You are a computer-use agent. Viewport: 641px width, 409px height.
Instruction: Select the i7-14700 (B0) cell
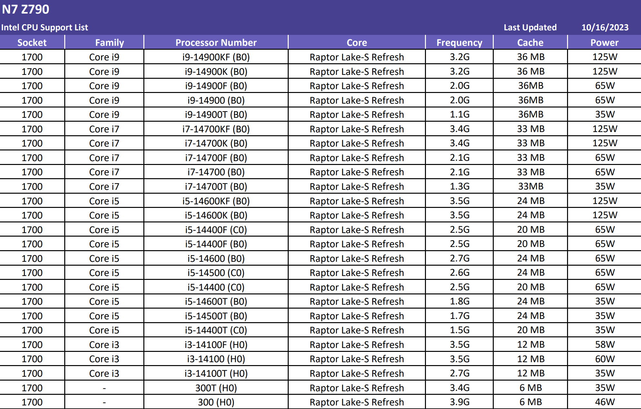click(x=216, y=172)
